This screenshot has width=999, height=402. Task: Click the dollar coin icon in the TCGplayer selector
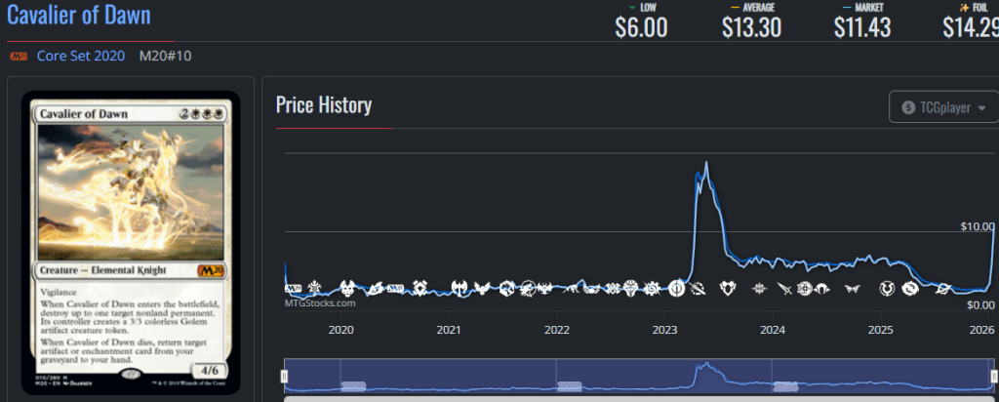pos(909,107)
